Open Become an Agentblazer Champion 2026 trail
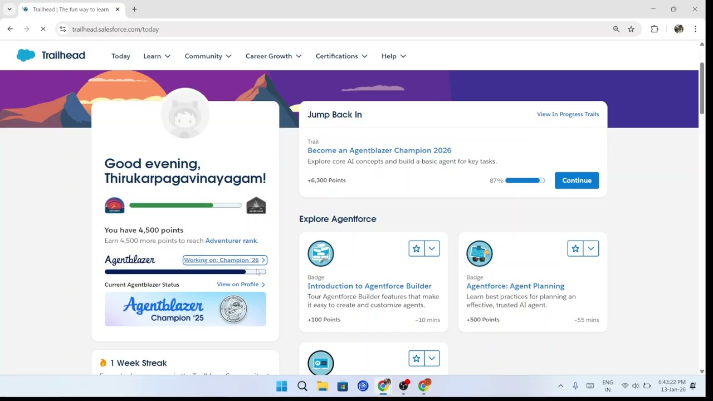Image resolution: width=713 pixels, height=401 pixels. (x=379, y=150)
